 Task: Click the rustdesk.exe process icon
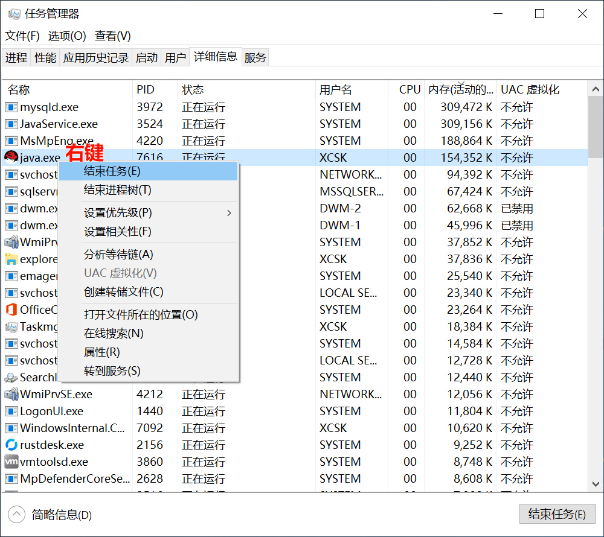coord(11,445)
